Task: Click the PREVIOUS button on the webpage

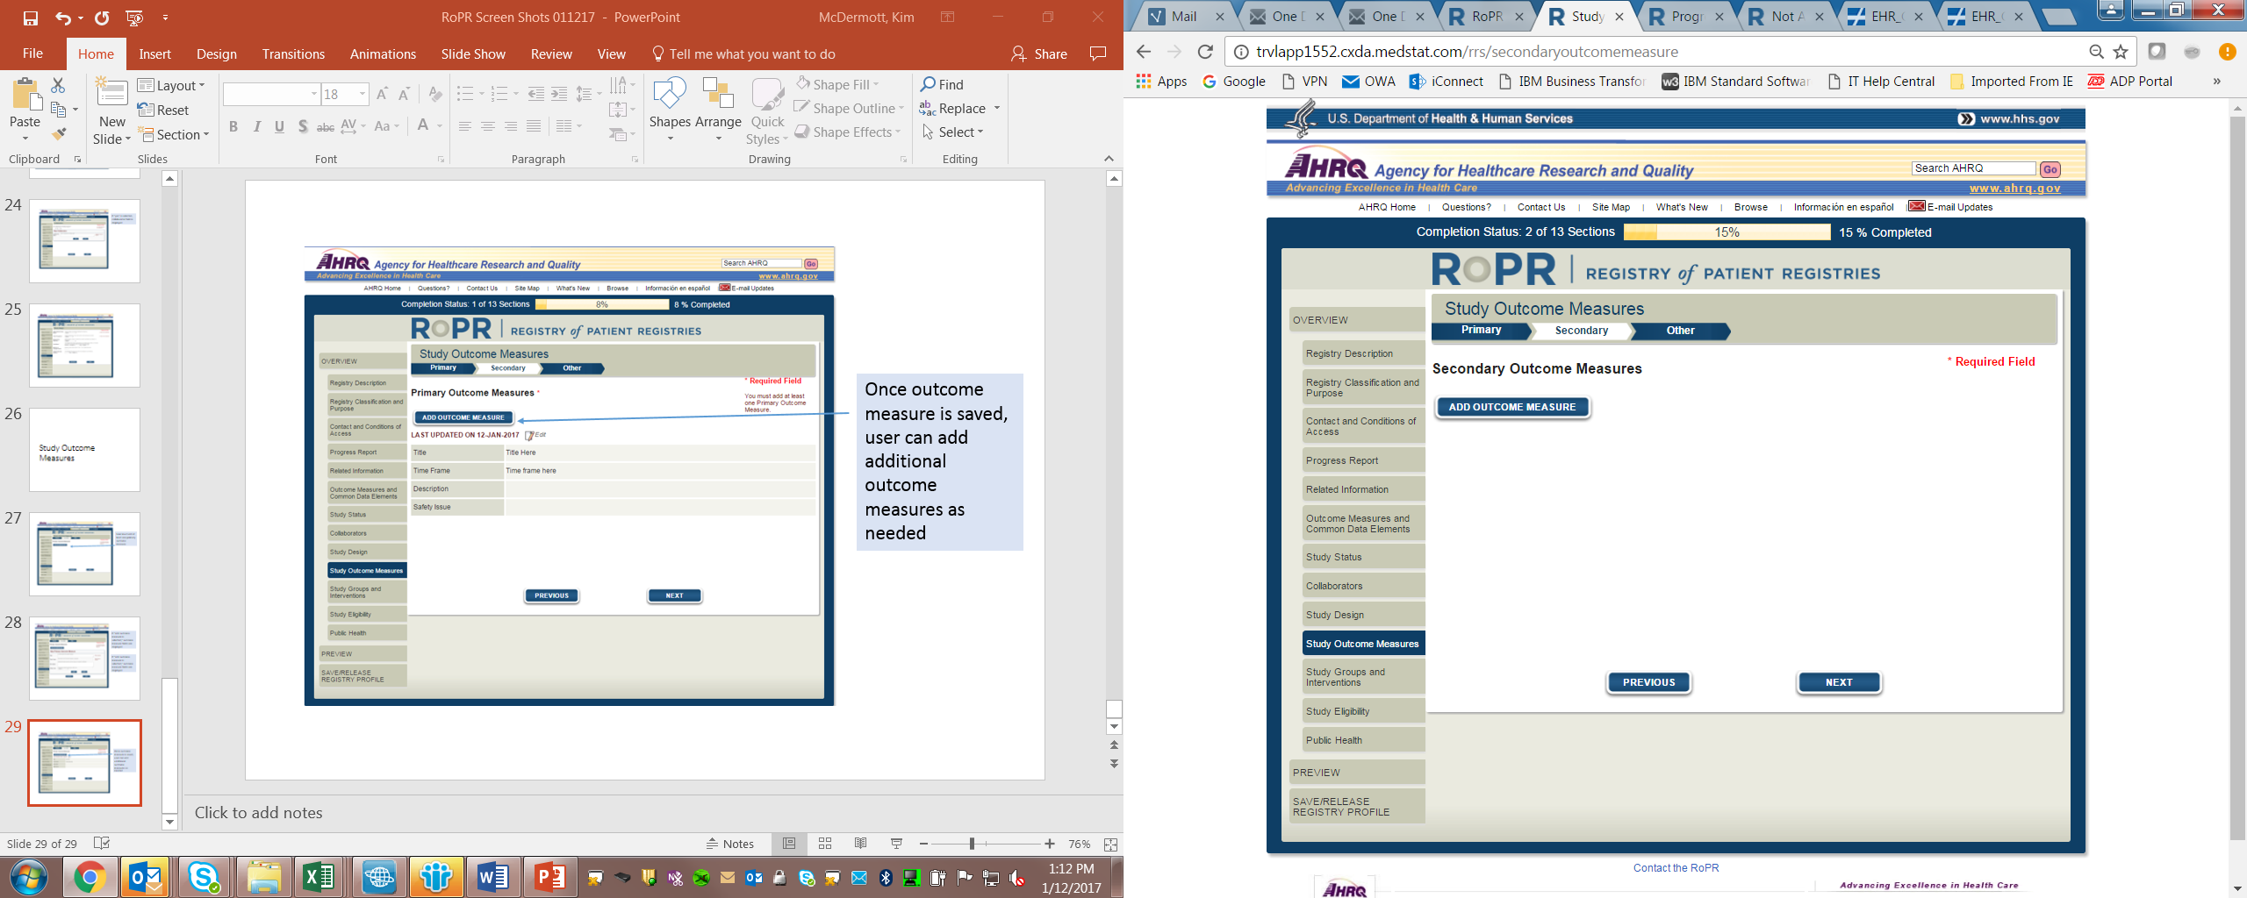Action: [x=1648, y=682]
